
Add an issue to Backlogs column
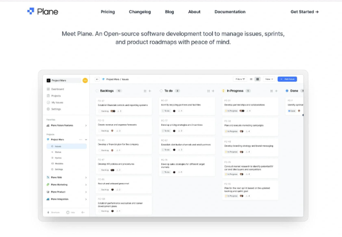(x=150, y=91)
